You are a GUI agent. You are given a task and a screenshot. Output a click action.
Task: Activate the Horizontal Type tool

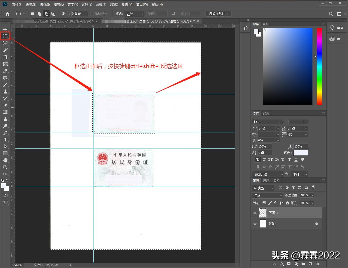click(x=5, y=140)
